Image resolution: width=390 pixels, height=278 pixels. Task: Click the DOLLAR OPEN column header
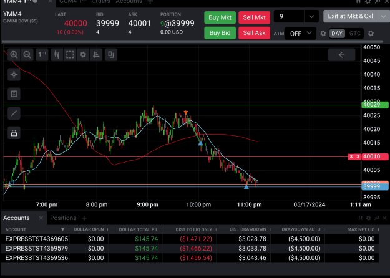[89, 229]
